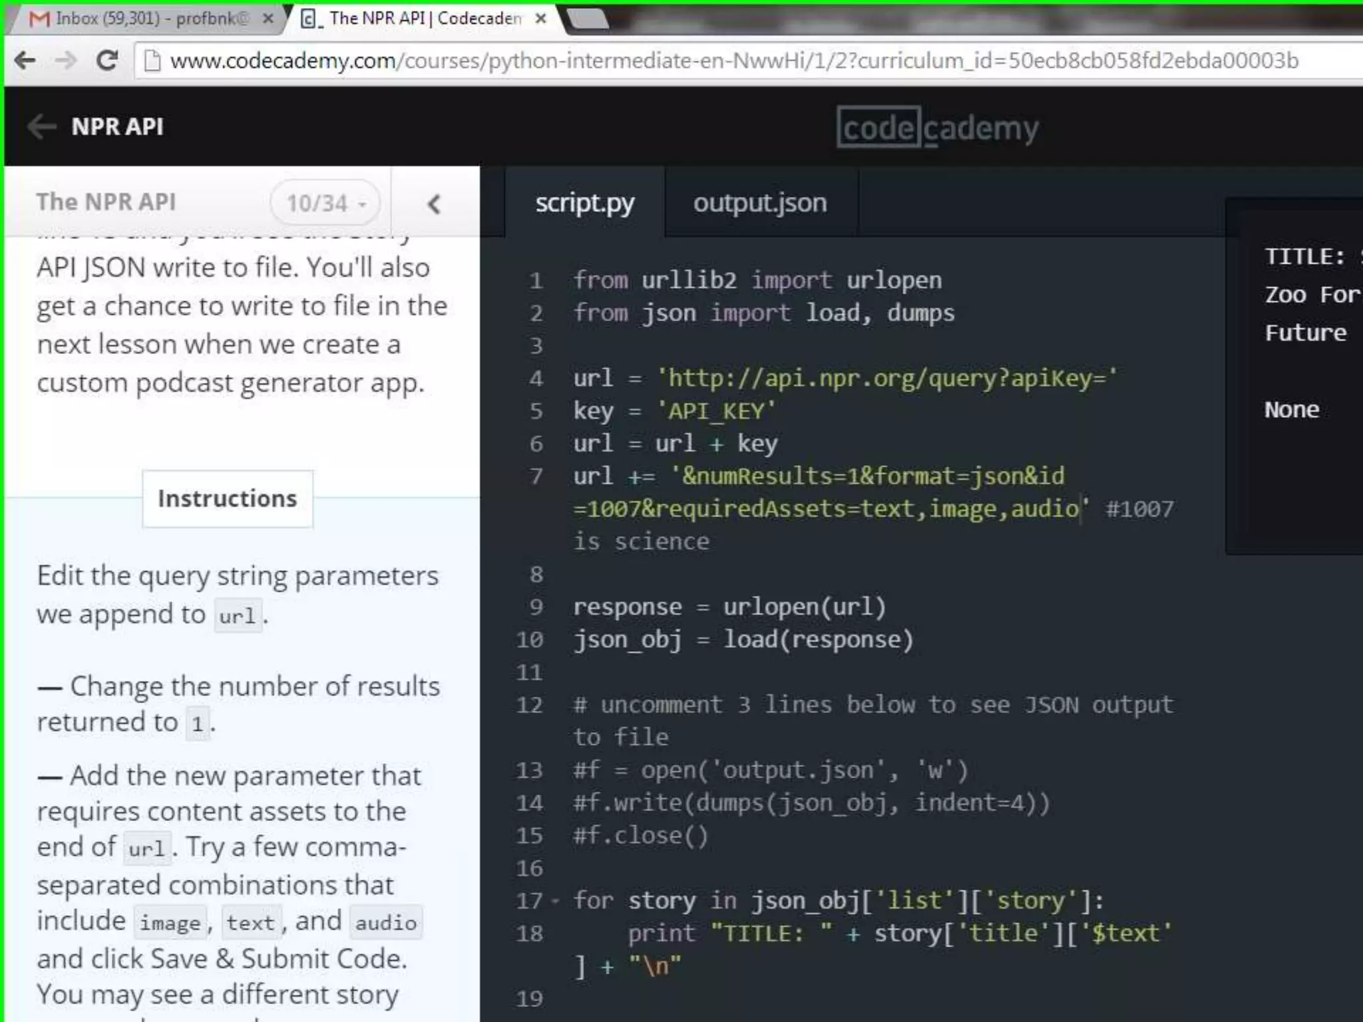Click the NPR API course title
The height and width of the screenshot is (1022, 1363).
[x=117, y=126]
